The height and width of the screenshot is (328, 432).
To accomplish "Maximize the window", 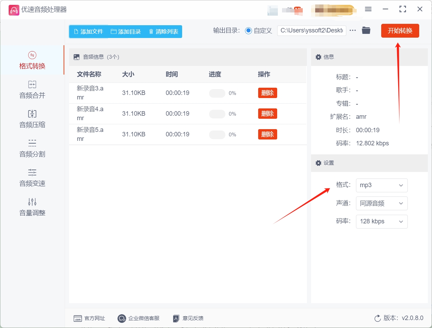I will pos(403,9).
